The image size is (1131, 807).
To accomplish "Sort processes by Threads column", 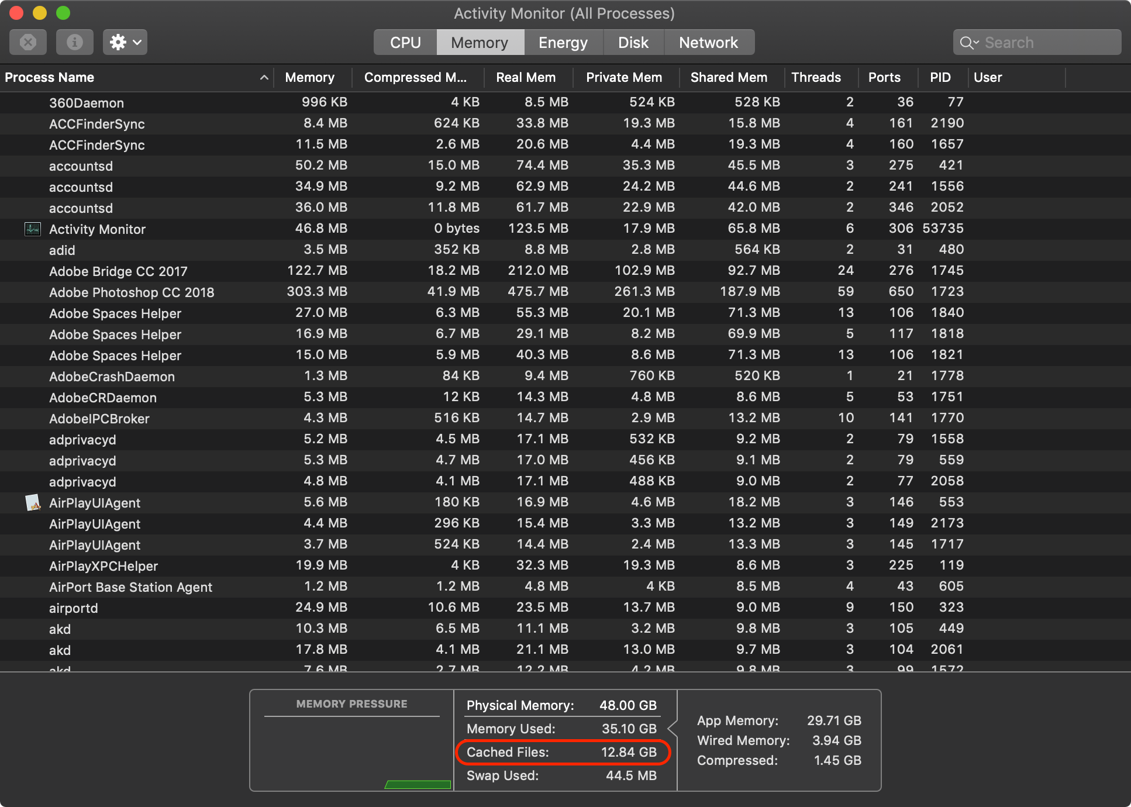I will 816,77.
